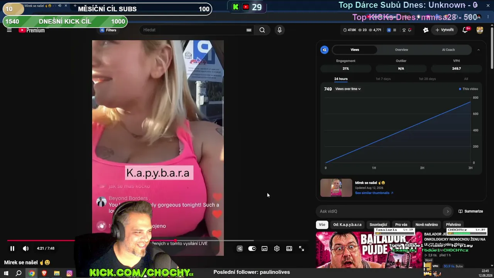494x278 pixels.
Task: Toggle the autoplay switch
Action: point(252,249)
